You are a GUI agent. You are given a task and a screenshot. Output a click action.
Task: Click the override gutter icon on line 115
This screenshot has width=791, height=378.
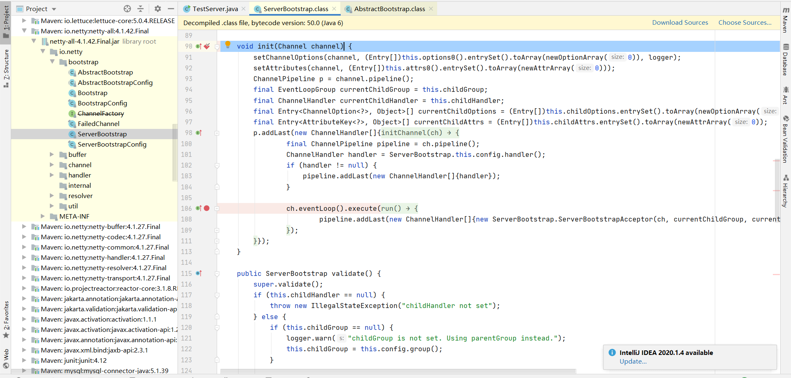click(199, 273)
